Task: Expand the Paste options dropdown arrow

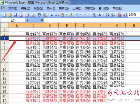Action: coord(66,15)
